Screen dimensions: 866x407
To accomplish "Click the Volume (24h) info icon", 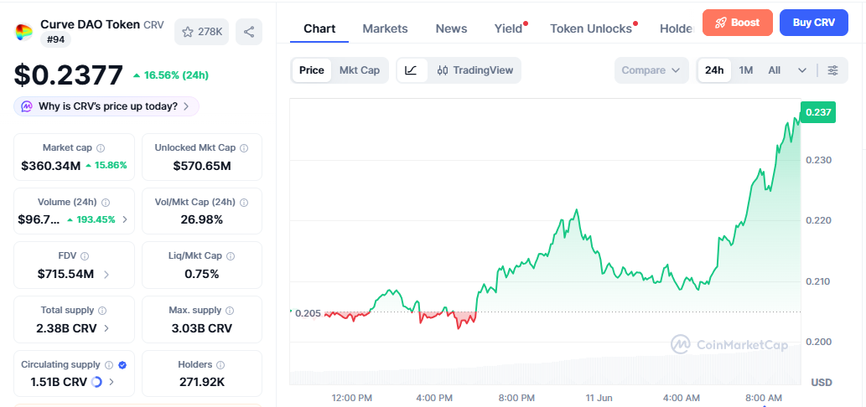I will [106, 203].
